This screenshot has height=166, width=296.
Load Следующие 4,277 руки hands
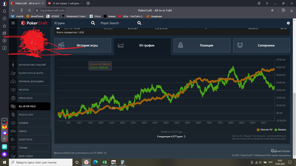171,137
